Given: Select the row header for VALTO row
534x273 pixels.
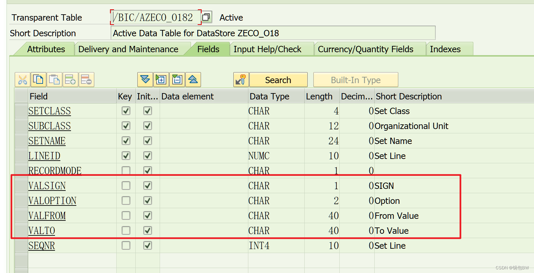Looking at the screenshot, I should click(21, 230).
